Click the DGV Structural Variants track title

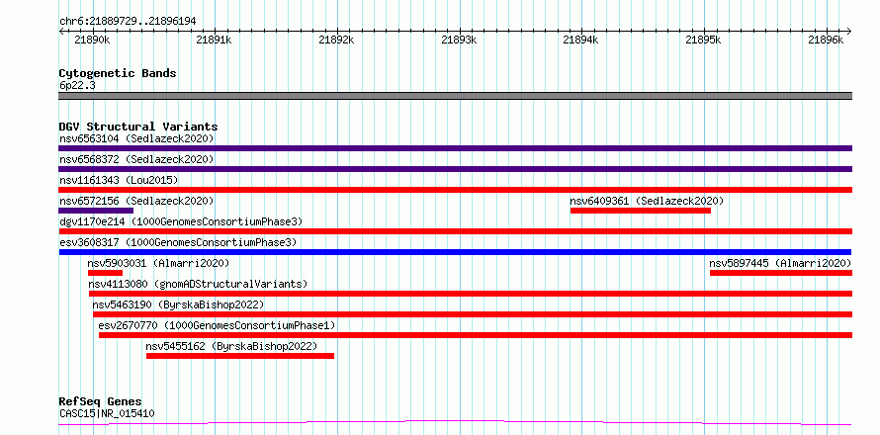coord(138,127)
